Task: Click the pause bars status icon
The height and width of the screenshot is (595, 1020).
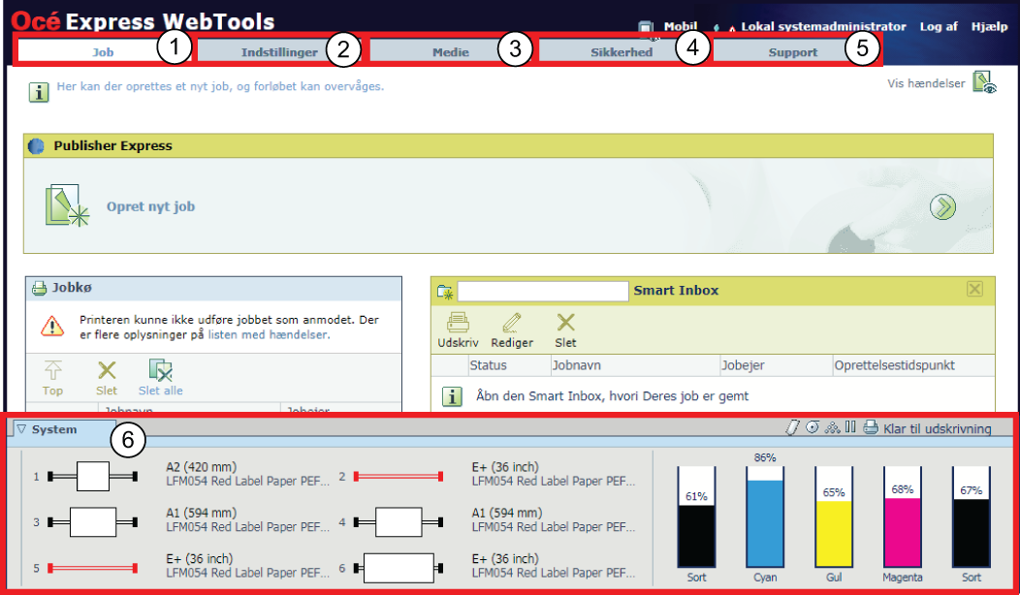Action: (x=850, y=426)
